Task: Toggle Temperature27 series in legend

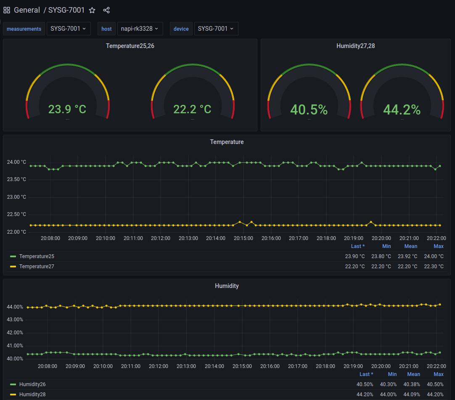Action: 37,267
